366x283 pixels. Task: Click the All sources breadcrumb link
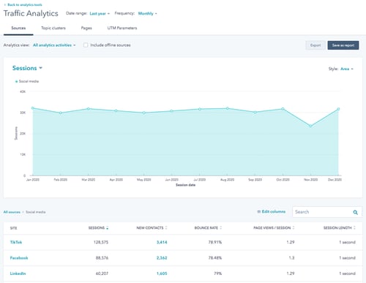(x=12, y=212)
